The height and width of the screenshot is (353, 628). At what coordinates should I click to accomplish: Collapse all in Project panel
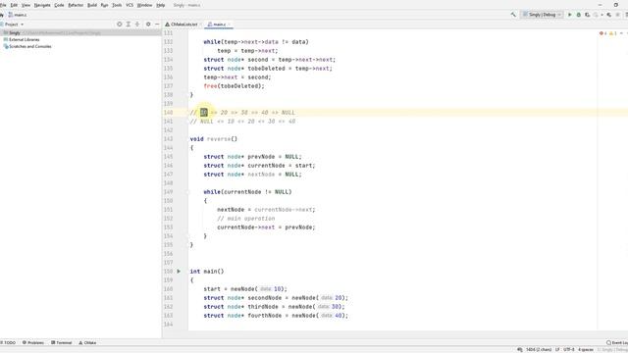click(137, 25)
